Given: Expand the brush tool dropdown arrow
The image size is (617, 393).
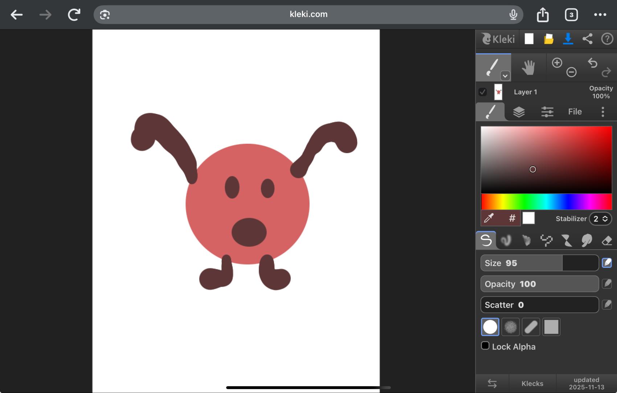Looking at the screenshot, I should point(505,76).
